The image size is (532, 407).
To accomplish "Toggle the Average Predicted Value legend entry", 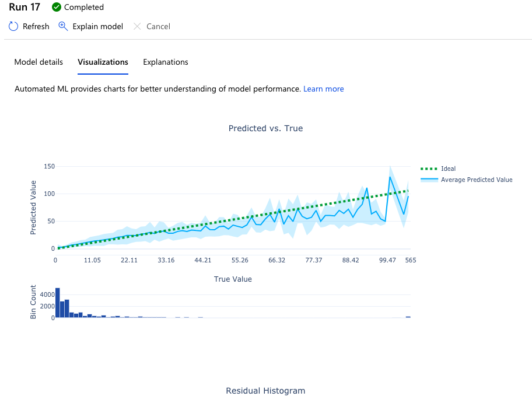I will (476, 180).
